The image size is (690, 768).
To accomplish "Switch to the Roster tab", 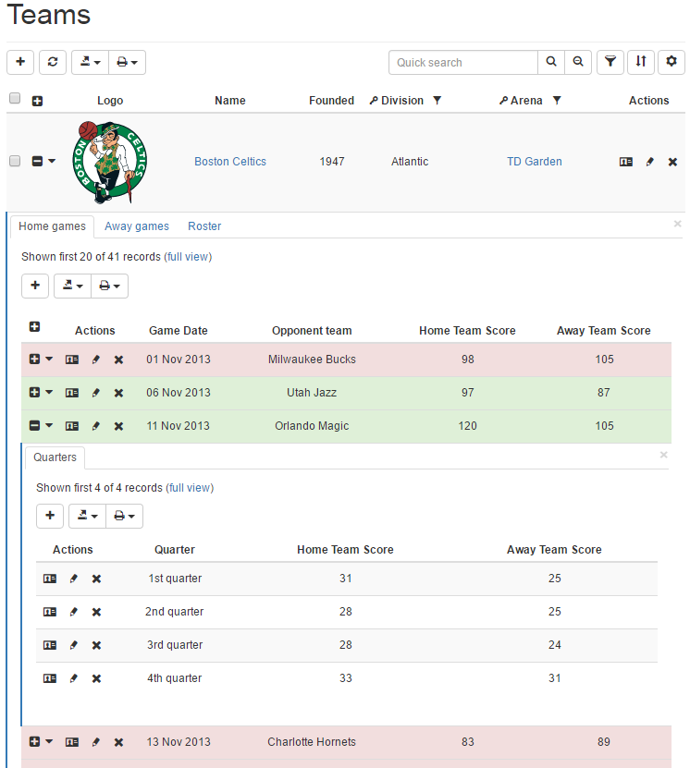I will (x=204, y=226).
